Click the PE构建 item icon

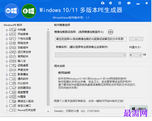pos(14,30)
